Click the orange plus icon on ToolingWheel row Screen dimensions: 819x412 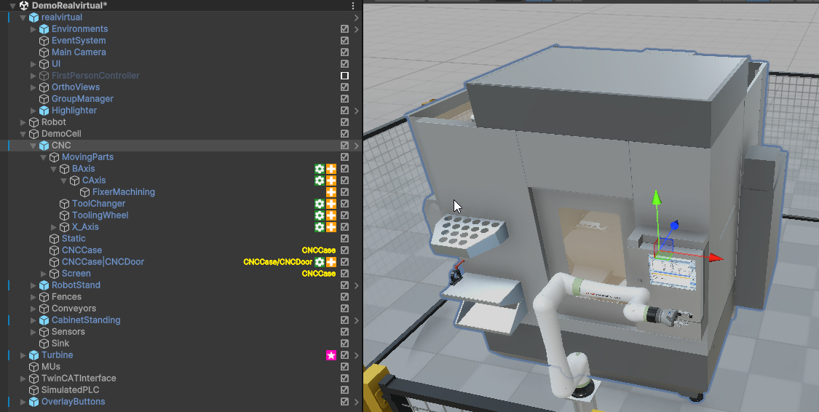point(331,215)
